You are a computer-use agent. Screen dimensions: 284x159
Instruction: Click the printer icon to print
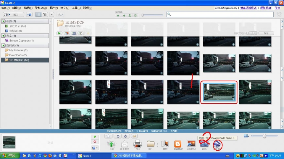(138, 144)
